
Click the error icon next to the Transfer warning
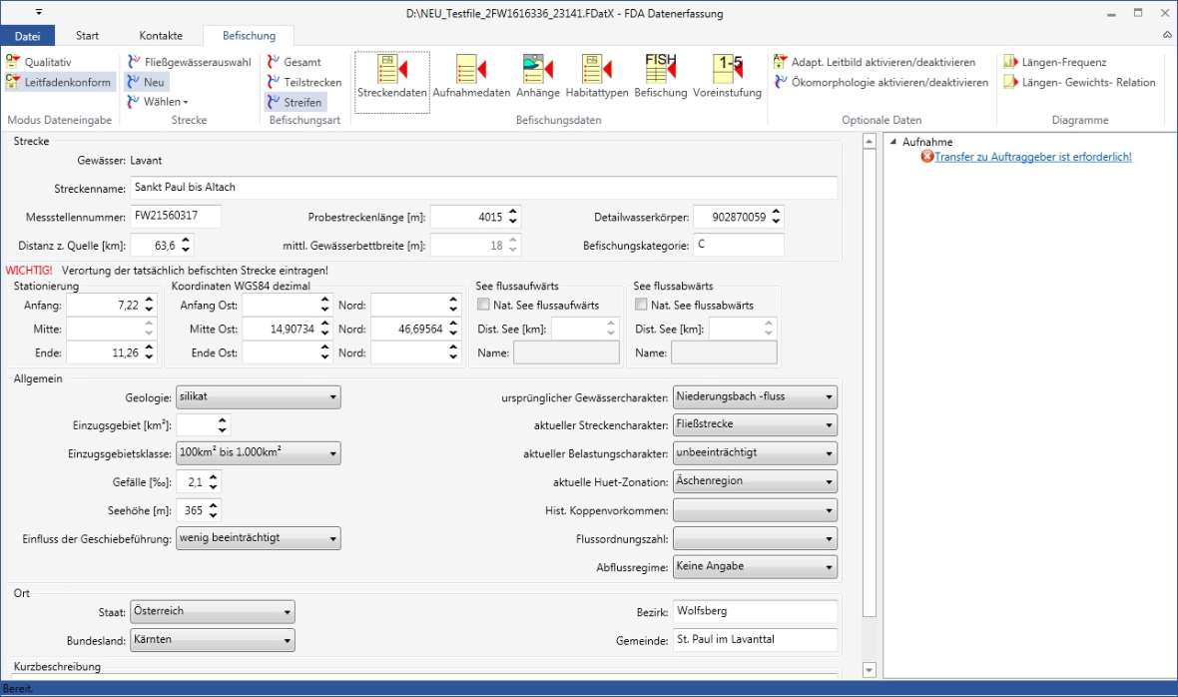(x=927, y=156)
